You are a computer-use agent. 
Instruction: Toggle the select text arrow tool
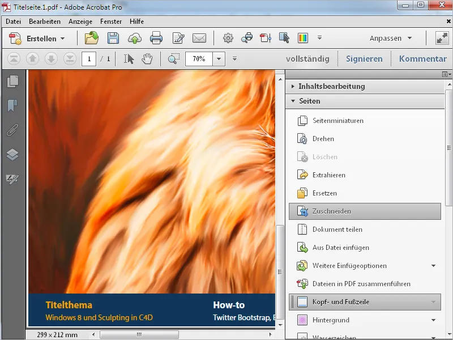point(129,59)
